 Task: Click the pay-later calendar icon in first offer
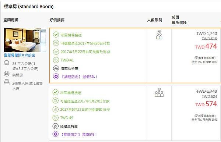click(56, 43)
